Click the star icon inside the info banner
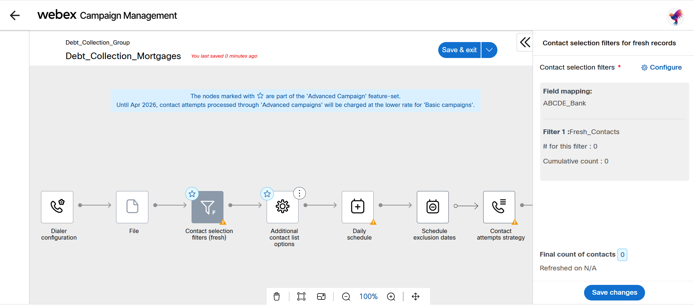The height and width of the screenshot is (307, 694). (x=260, y=96)
